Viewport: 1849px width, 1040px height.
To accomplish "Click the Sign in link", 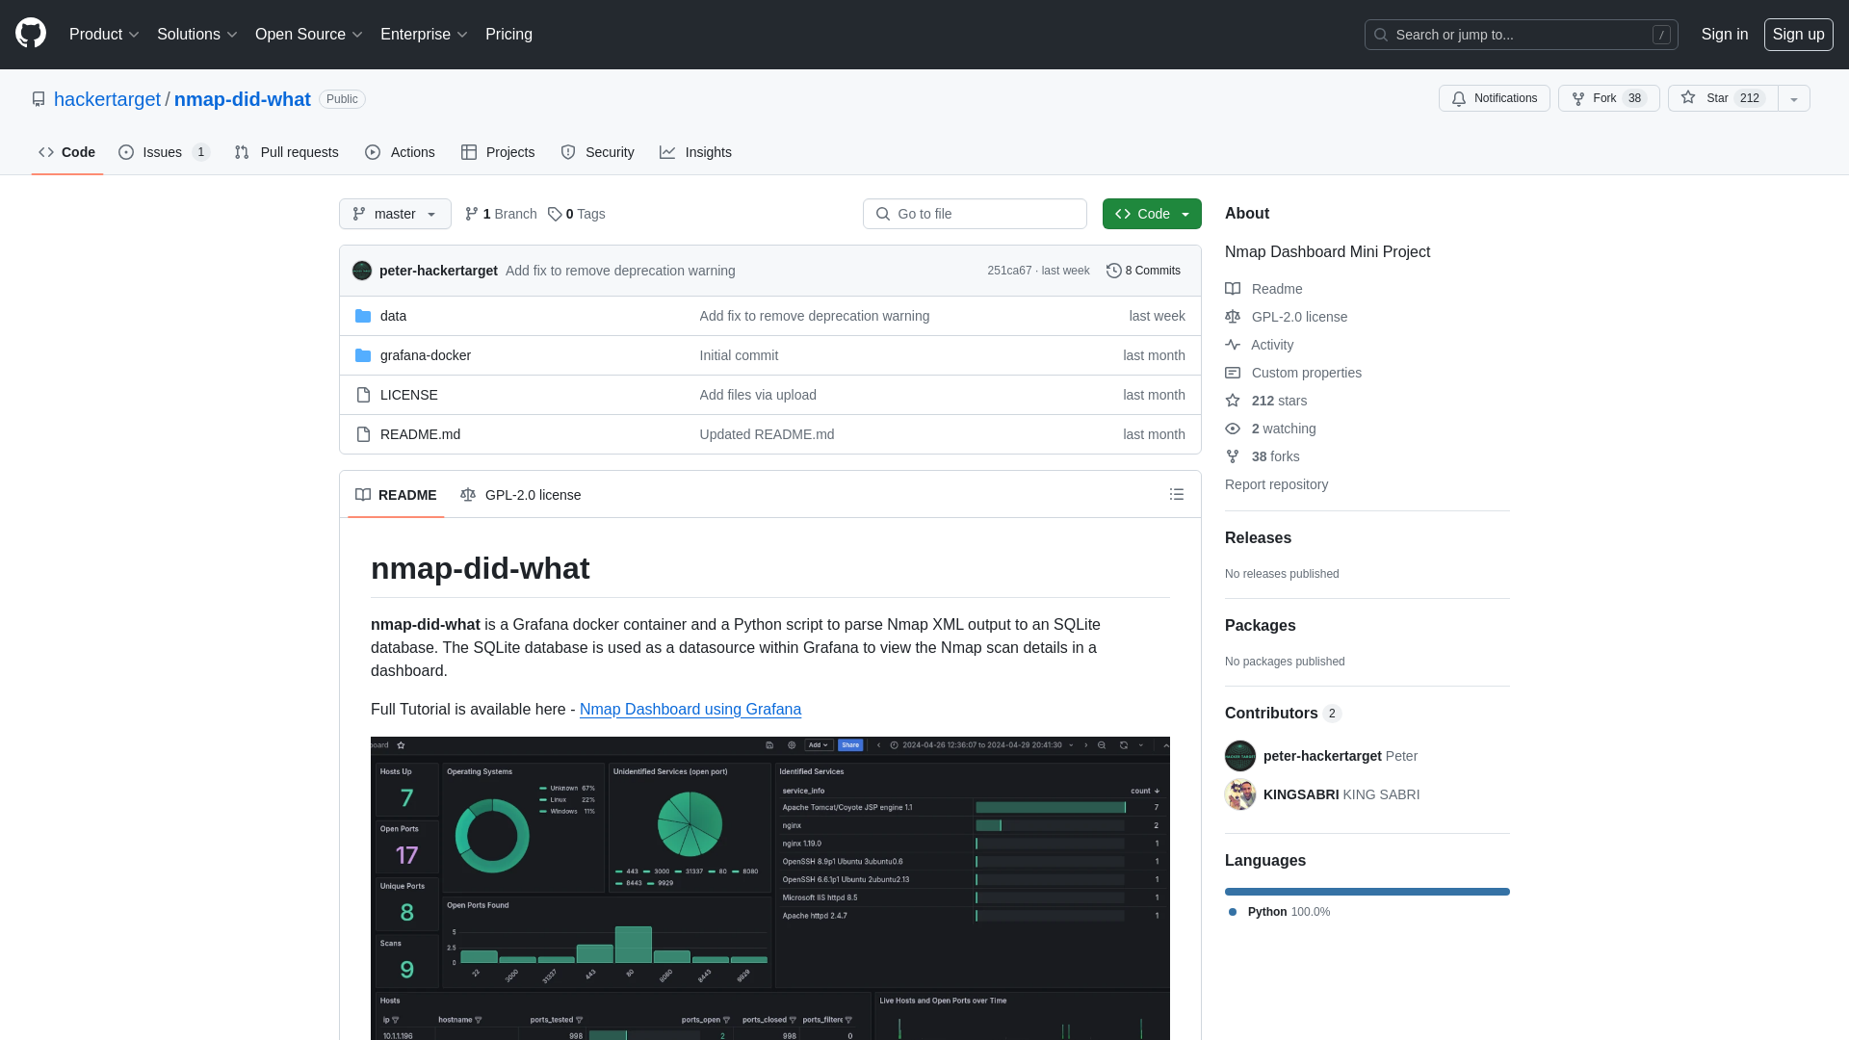I will pos(1724,35).
